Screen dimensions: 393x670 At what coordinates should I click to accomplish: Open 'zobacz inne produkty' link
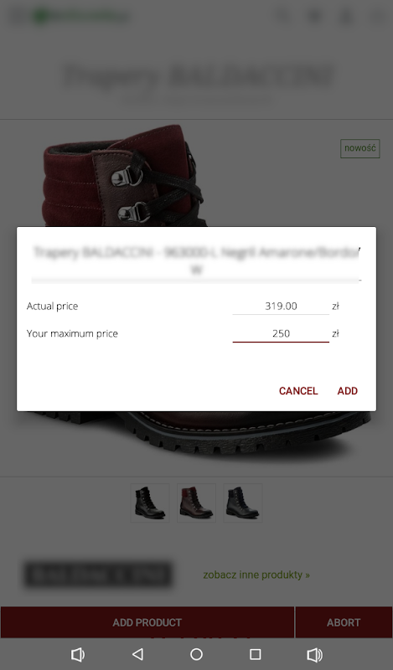(256, 575)
